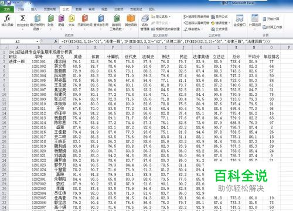The width and height of the screenshot is (293, 211).
Task: Open the Math & Trig functions icon
Action: coord(117,19)
